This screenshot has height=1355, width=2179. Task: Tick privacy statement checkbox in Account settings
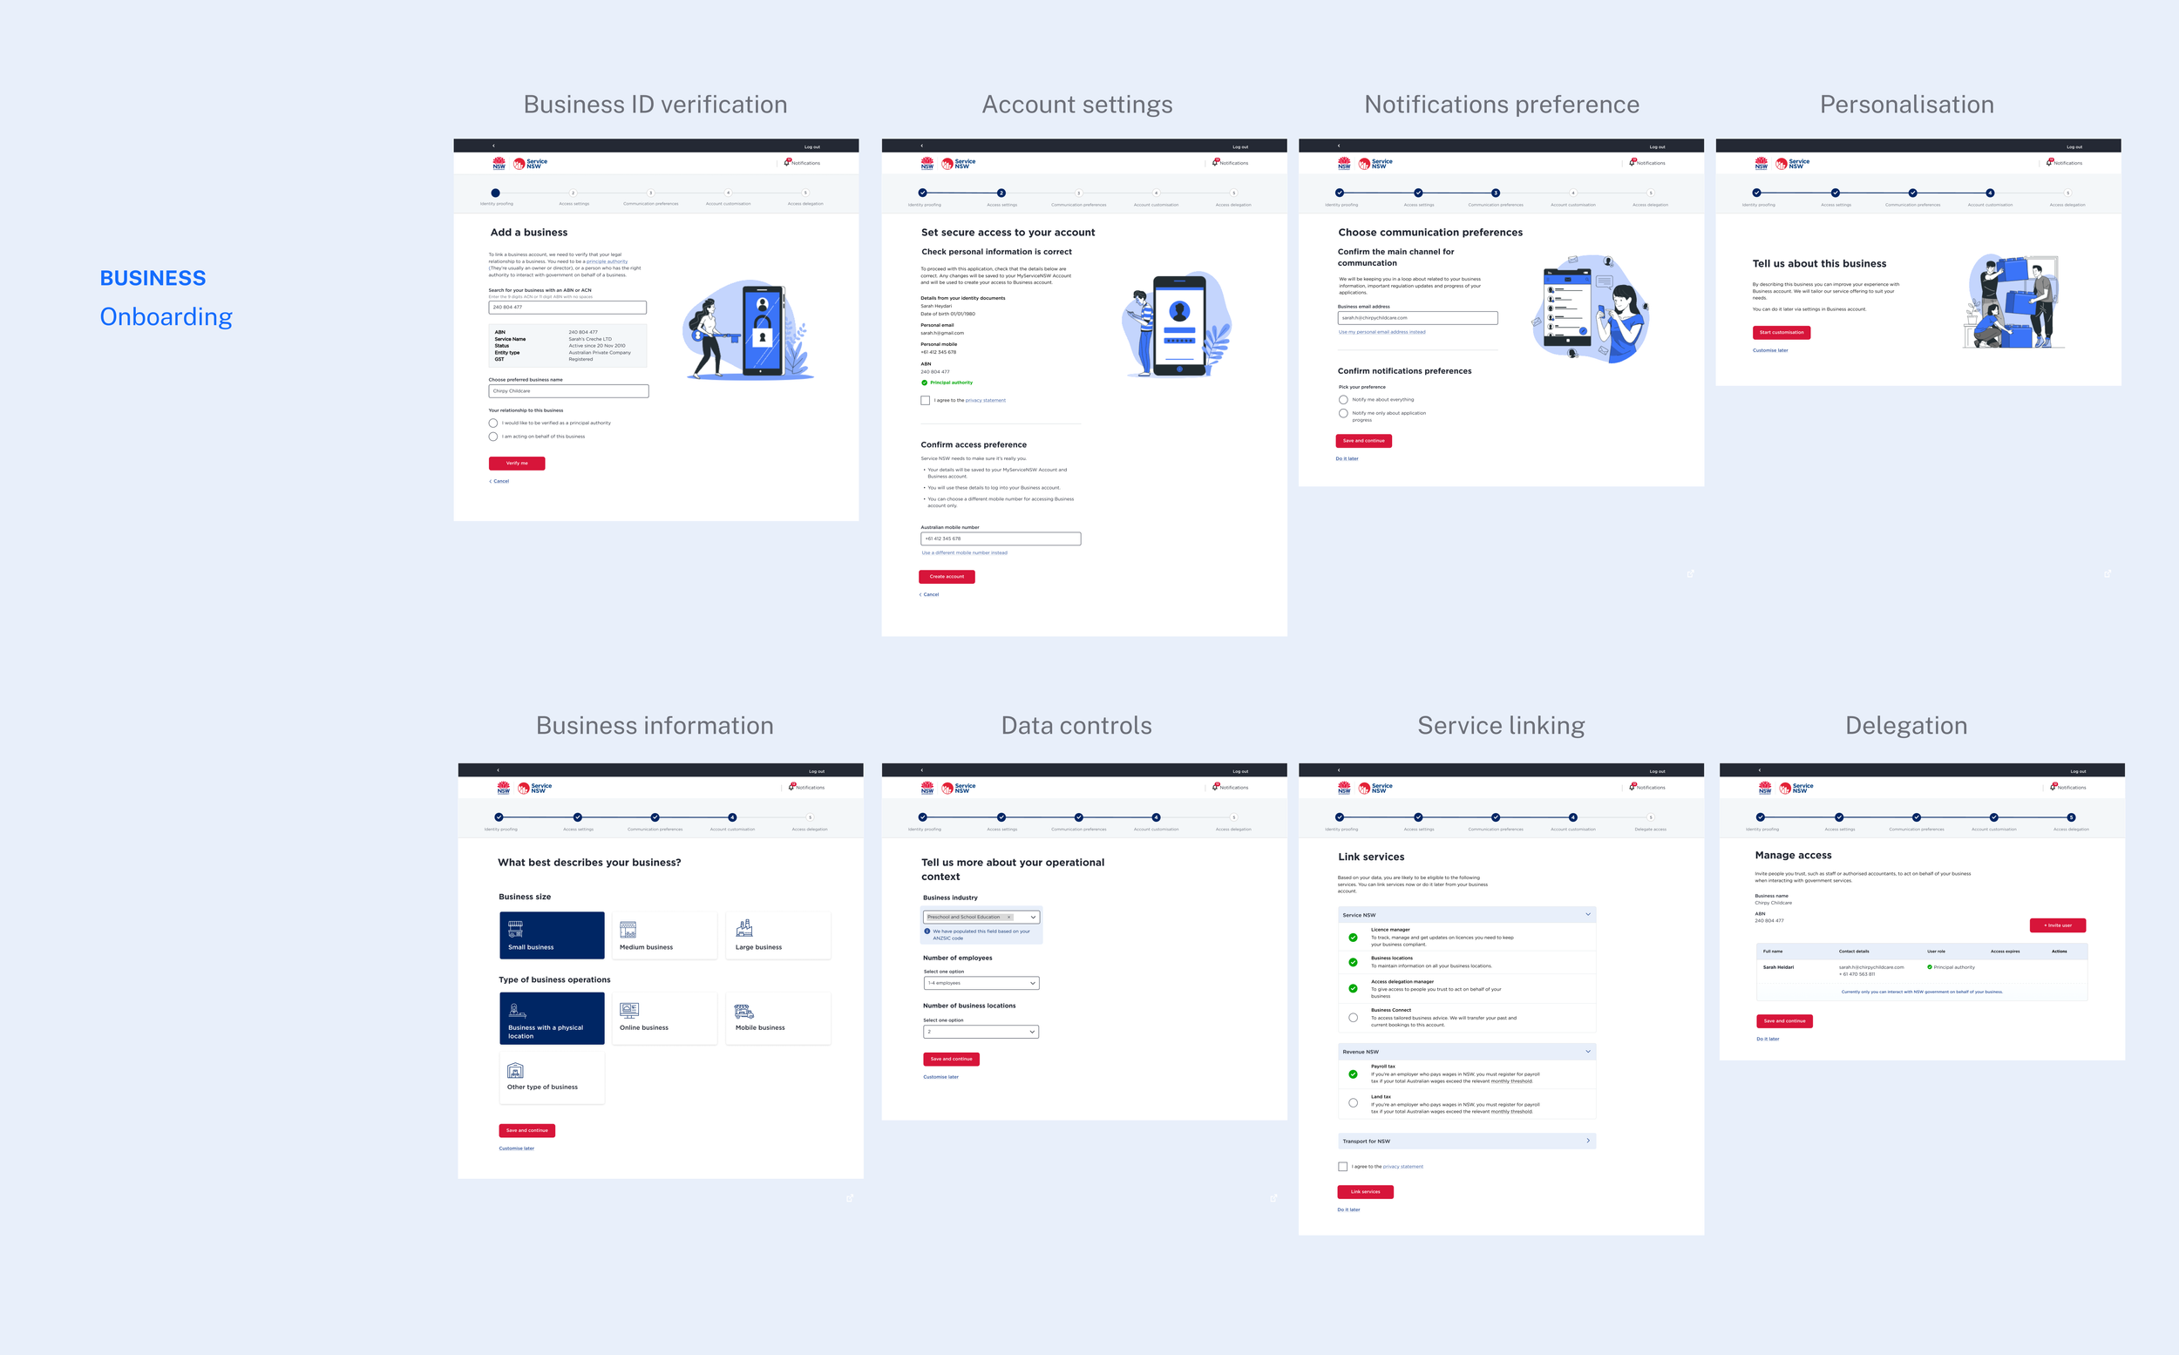(x=925, y=401)
